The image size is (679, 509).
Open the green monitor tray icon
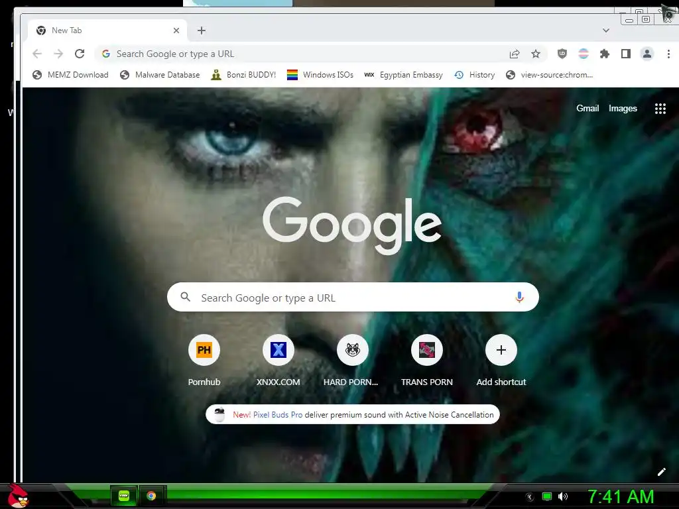(547, 496)
